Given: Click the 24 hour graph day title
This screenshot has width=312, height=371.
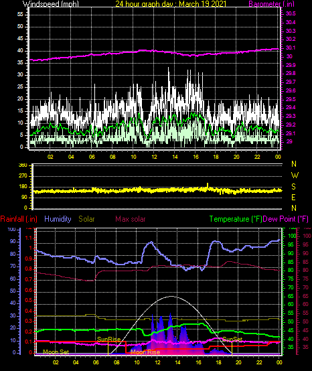Looking at the screenshot, I should pyautogui.click(x=171, y=4).
